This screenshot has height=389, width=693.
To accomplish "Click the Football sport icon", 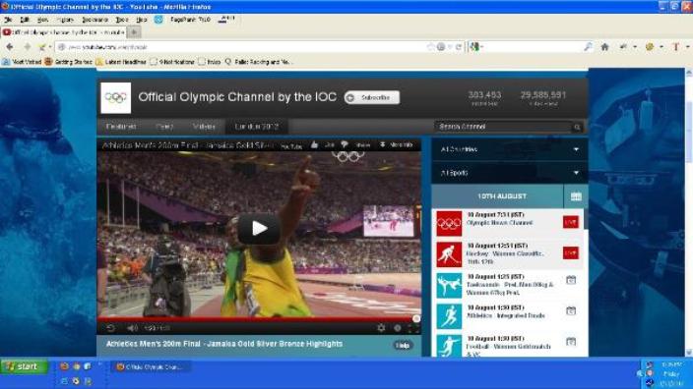I will tap(449, 346).
